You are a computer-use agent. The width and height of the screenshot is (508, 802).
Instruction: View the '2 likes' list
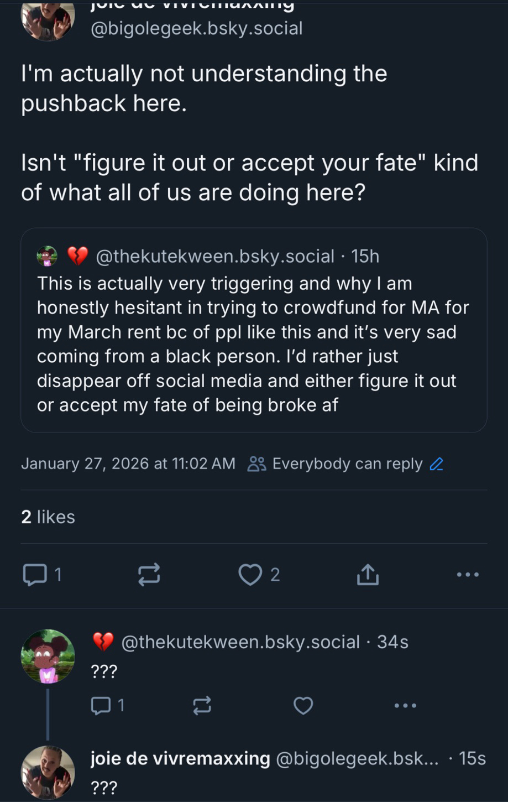[x=48, y=517]
